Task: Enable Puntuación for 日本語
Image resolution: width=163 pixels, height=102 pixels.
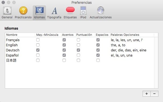Action: coord(78,60)
